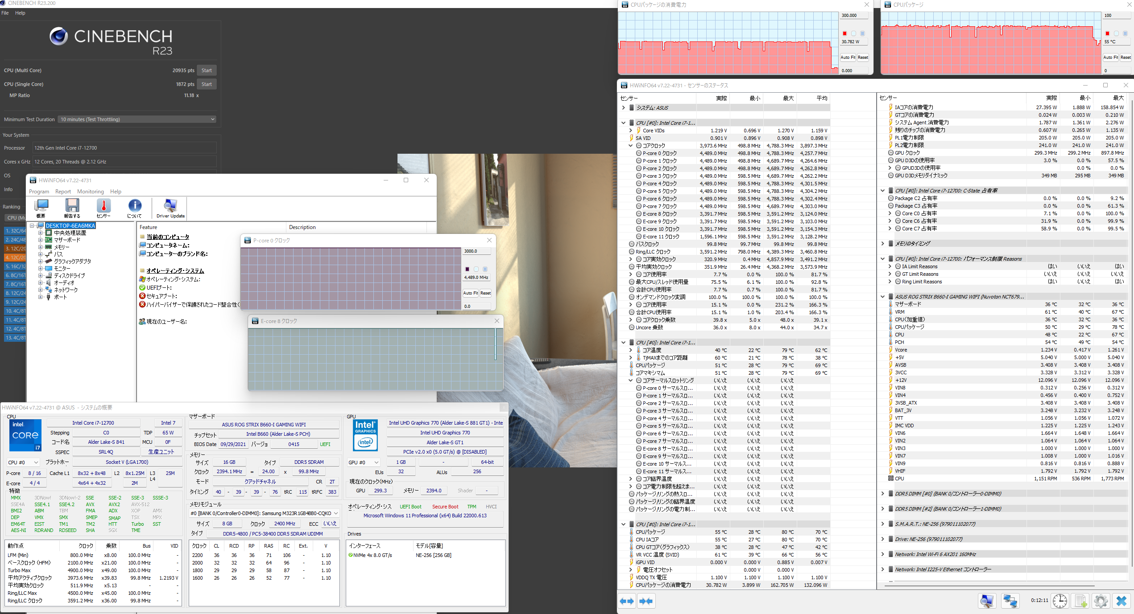
Task: Select グラフィックアダプタ node in device tree
Action: tap(73, 261)
